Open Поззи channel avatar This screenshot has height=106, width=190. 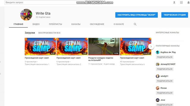[x=158, y=88]
